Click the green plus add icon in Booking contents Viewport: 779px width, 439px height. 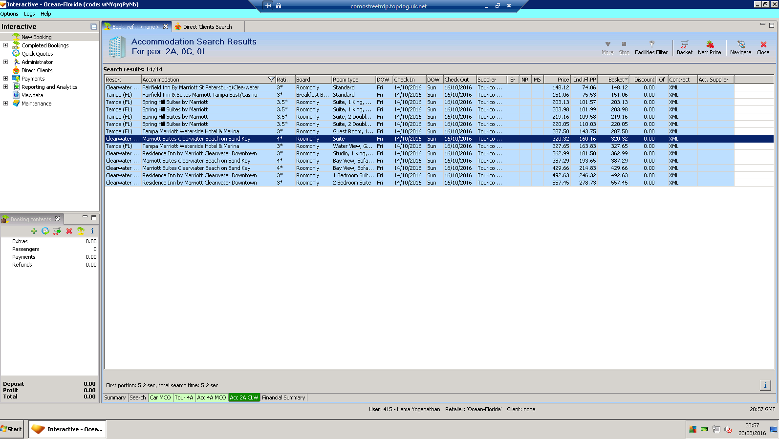(34, 231)
